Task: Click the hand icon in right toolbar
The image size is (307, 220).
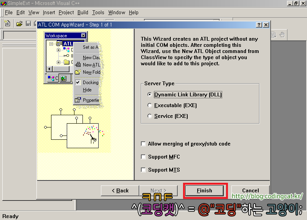Action: click(x=282, y=35)
